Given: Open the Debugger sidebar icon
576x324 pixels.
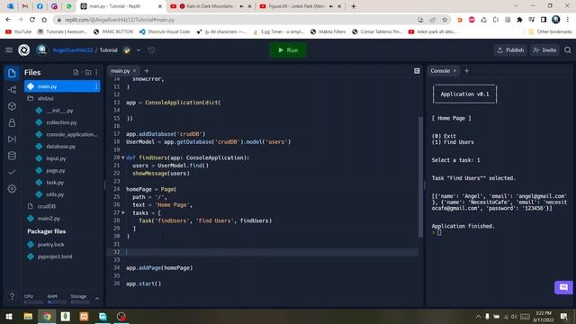Looking at the screenshot, I should click(12, 139).
